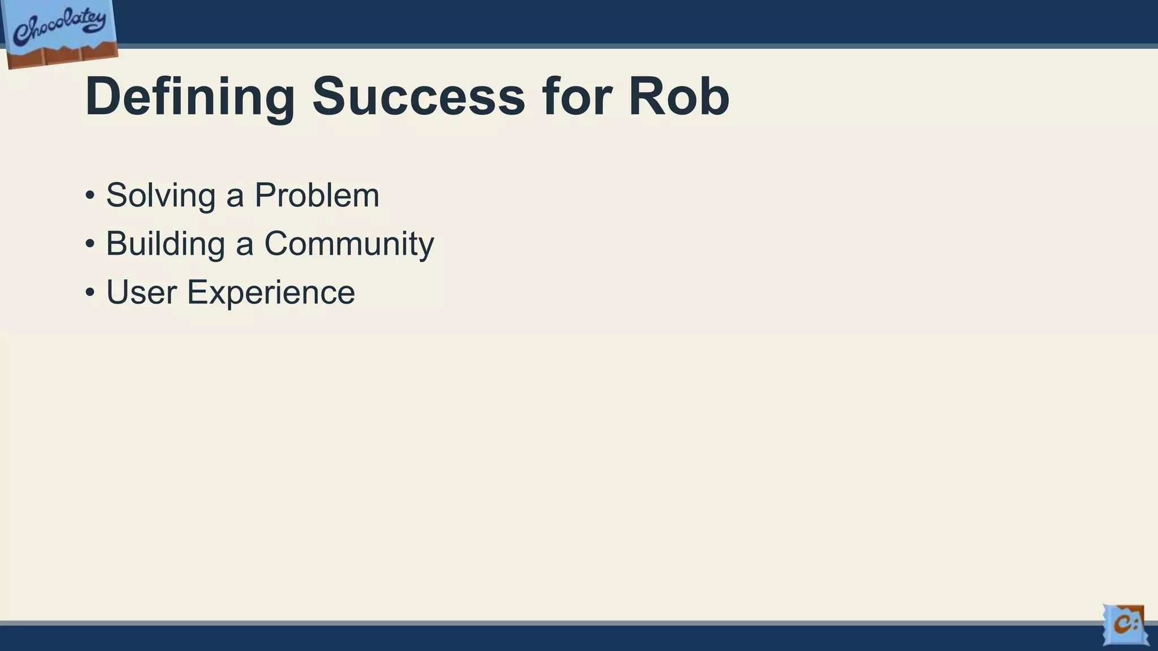Select the Solving a Problem bullet text
Image resolution: width=1158 pixels, height=651 pixels.
[243, 196]
